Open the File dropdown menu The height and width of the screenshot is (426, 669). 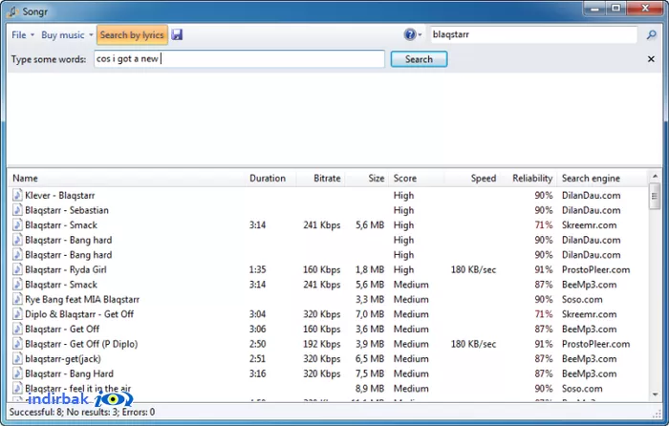(x=23, y=35)
